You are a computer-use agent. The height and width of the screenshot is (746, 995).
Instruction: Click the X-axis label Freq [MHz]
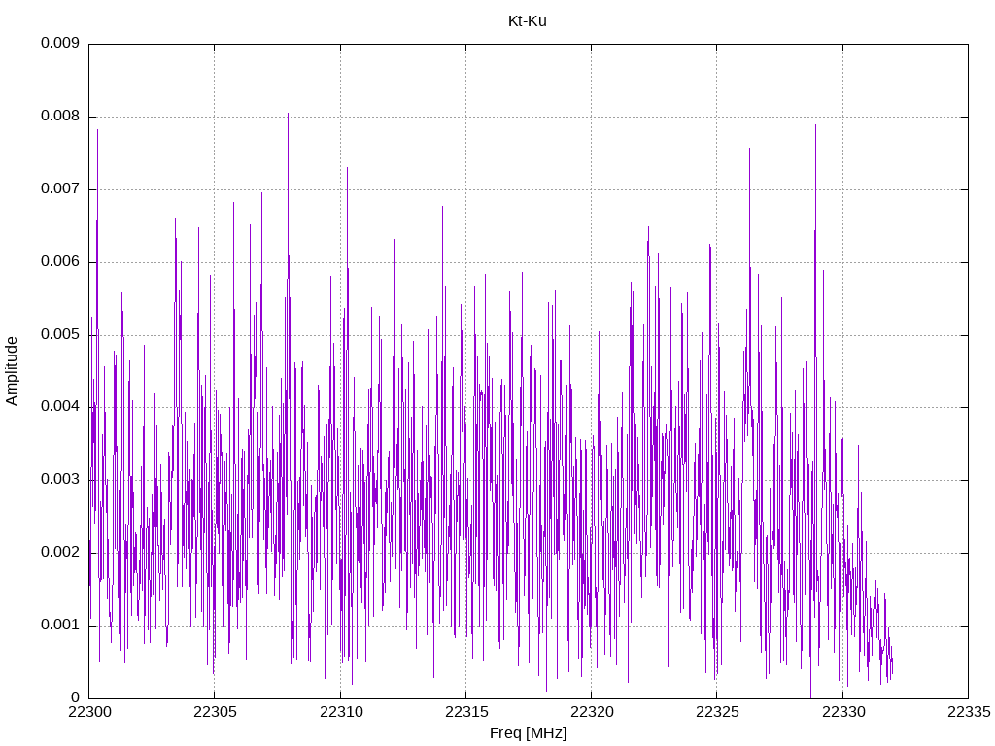528,733
